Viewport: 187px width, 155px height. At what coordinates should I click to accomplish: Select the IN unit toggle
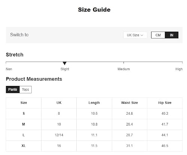172,35
